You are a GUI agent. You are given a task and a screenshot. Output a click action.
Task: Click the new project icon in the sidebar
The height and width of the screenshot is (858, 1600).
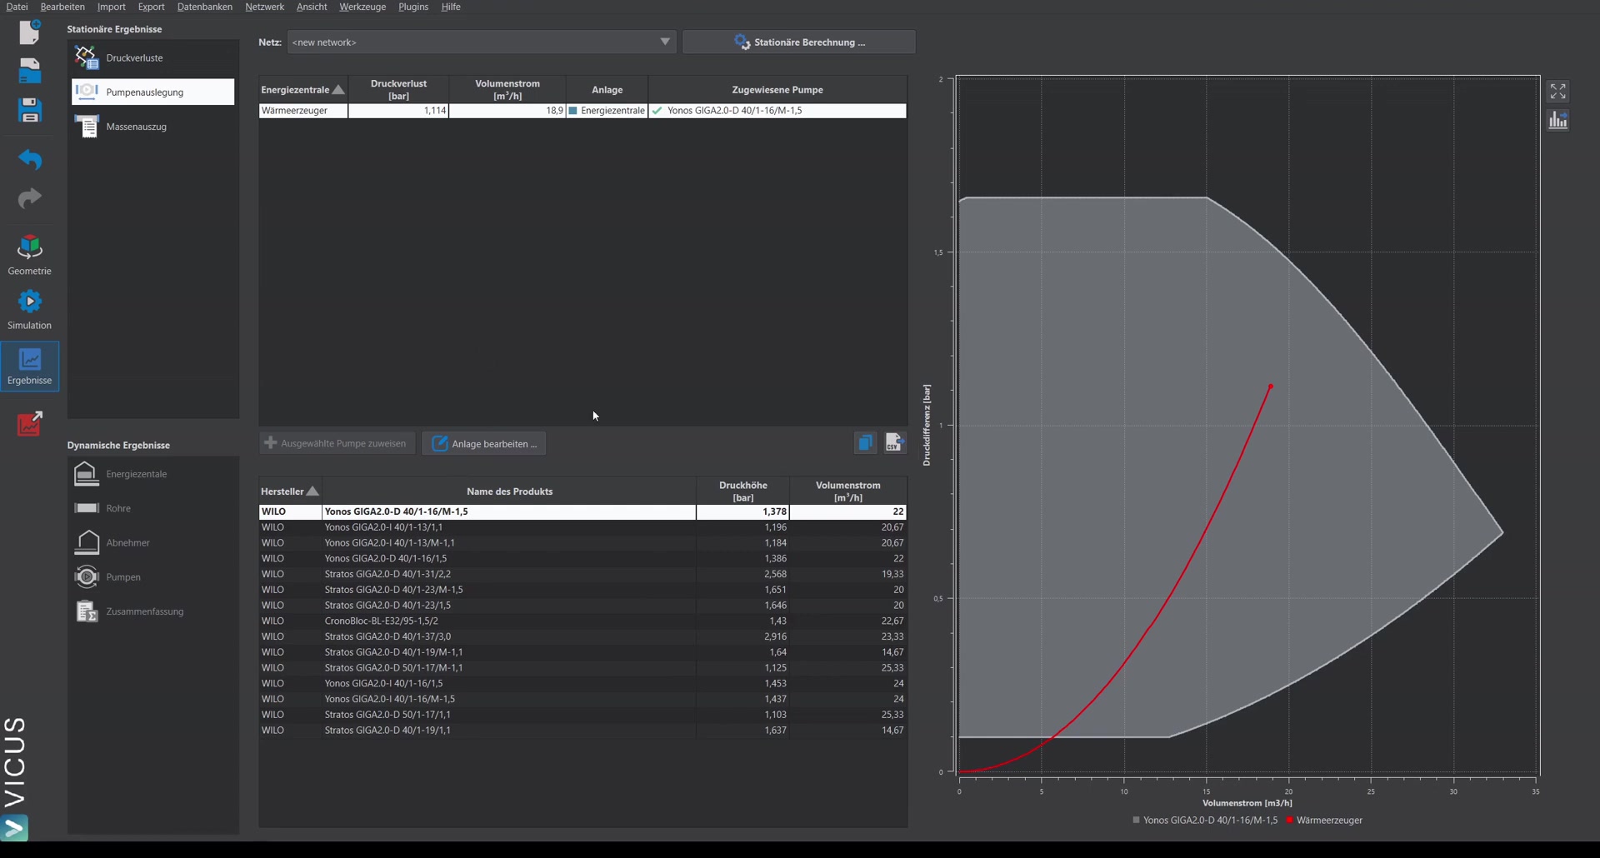pos(30,32)
